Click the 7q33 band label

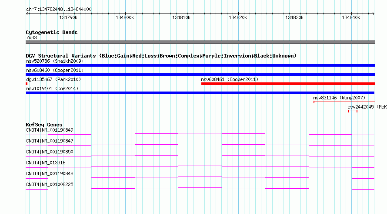point(31,37)
